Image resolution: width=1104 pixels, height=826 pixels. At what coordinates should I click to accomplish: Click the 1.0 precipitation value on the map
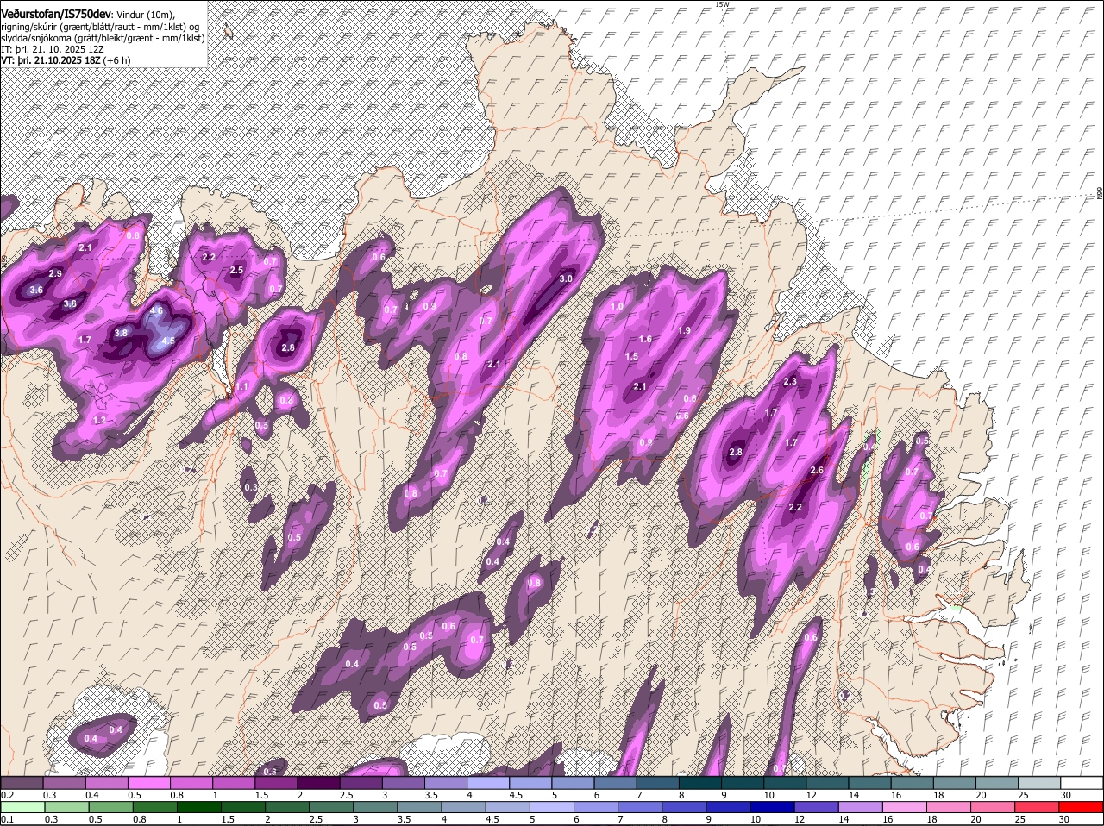point(617,306)
